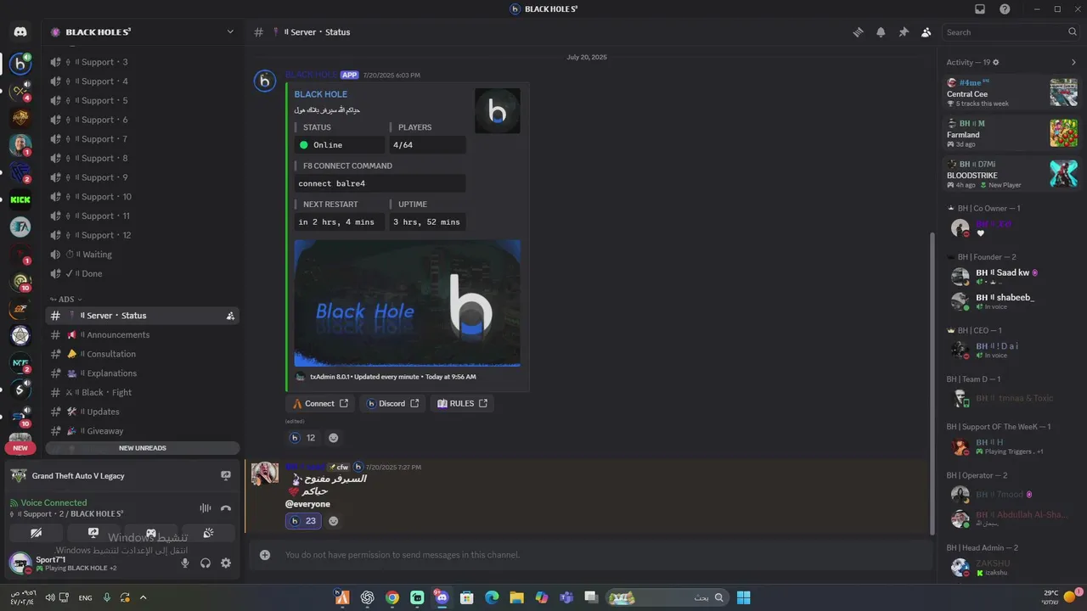Open the soundboard button
The height and width of the screenshot is (611, 1087).
[209, 533]
